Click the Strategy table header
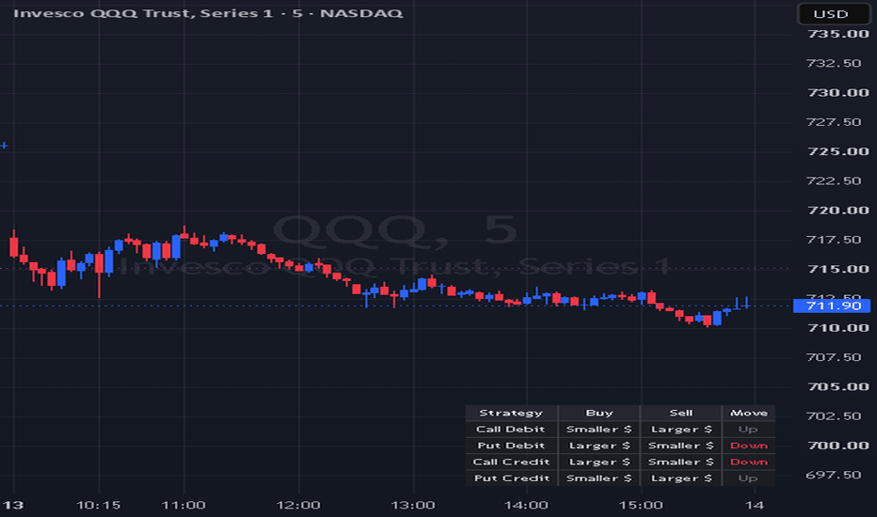The width and height of the screenshot is (877, 517). coord(511,413)
